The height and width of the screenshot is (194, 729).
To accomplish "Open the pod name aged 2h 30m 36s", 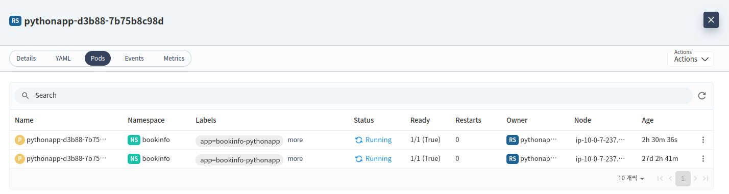I will pyautogui.click(x=66, y=140).
